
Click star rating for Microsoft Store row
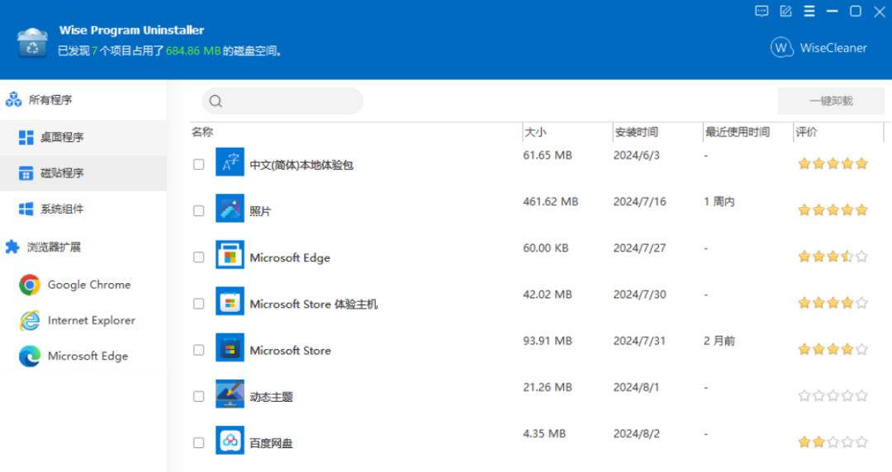click(x=833, y=349)
